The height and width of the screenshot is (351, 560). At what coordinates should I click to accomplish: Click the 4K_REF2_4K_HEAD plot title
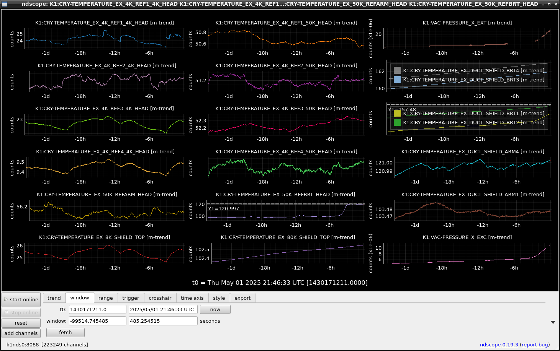107,66
